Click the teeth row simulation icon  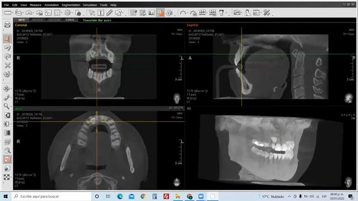[202, 13]
